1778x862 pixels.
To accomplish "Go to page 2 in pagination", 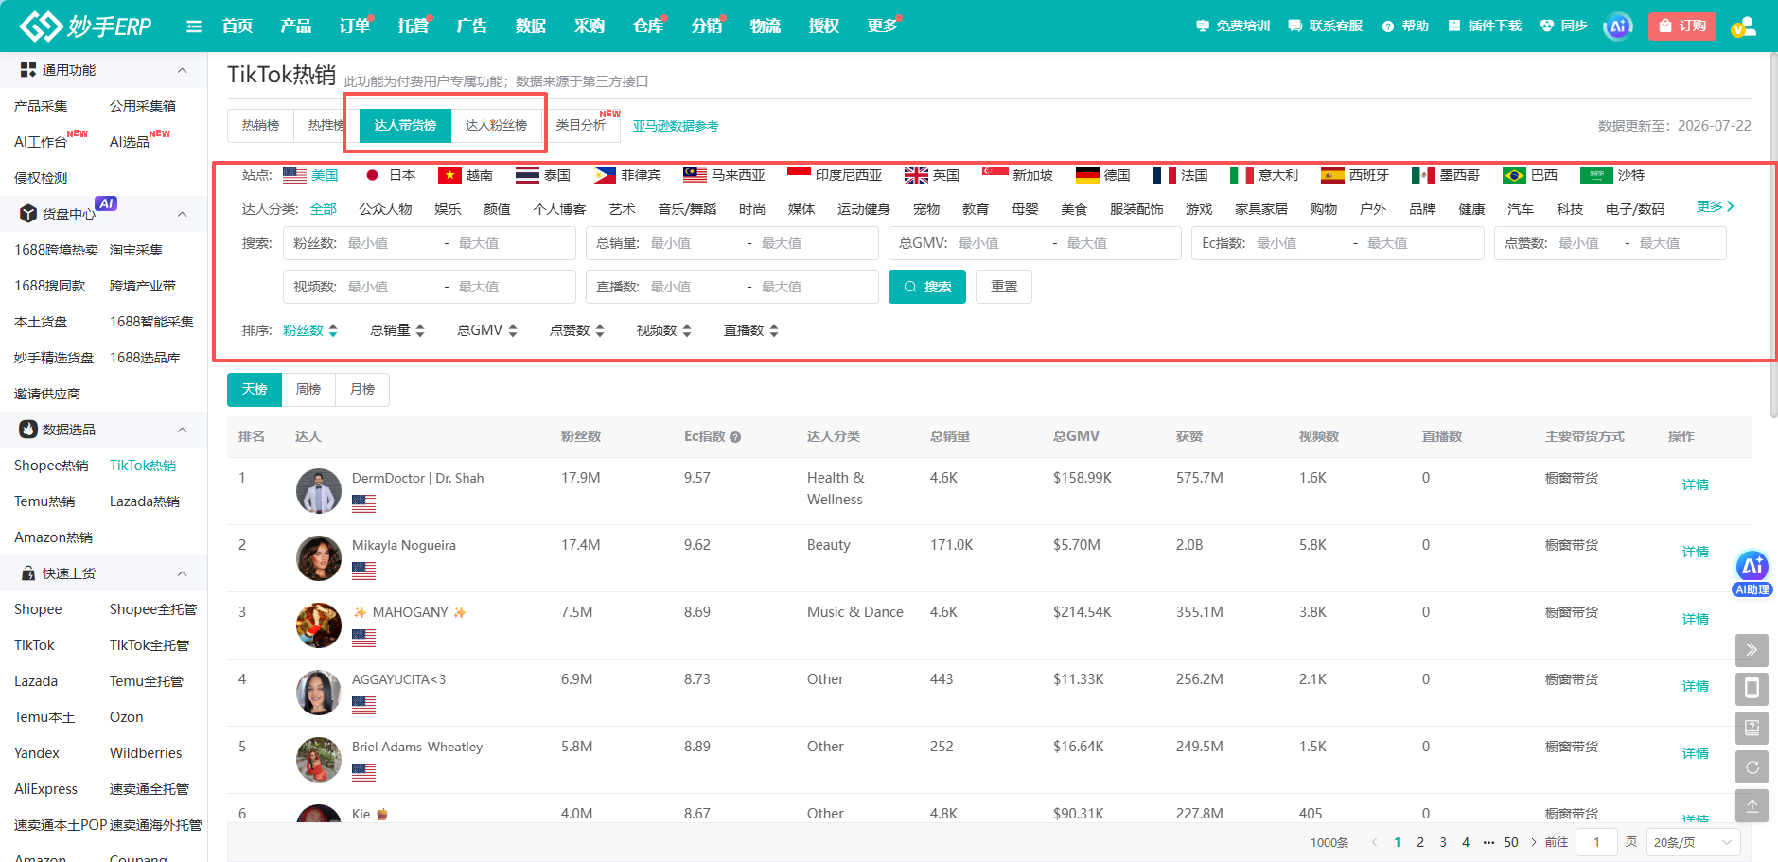I will coord(1420,842).
